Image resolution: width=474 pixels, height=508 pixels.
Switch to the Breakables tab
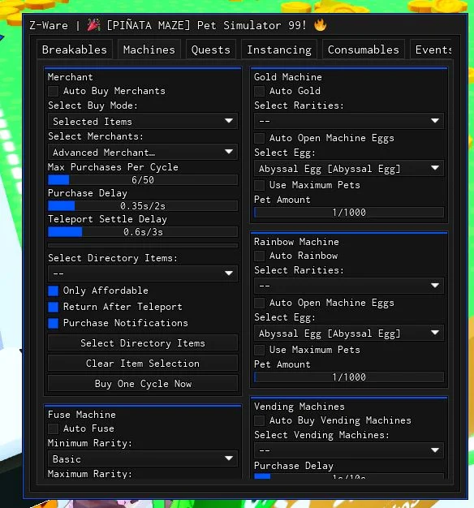[x=75, y=50]
